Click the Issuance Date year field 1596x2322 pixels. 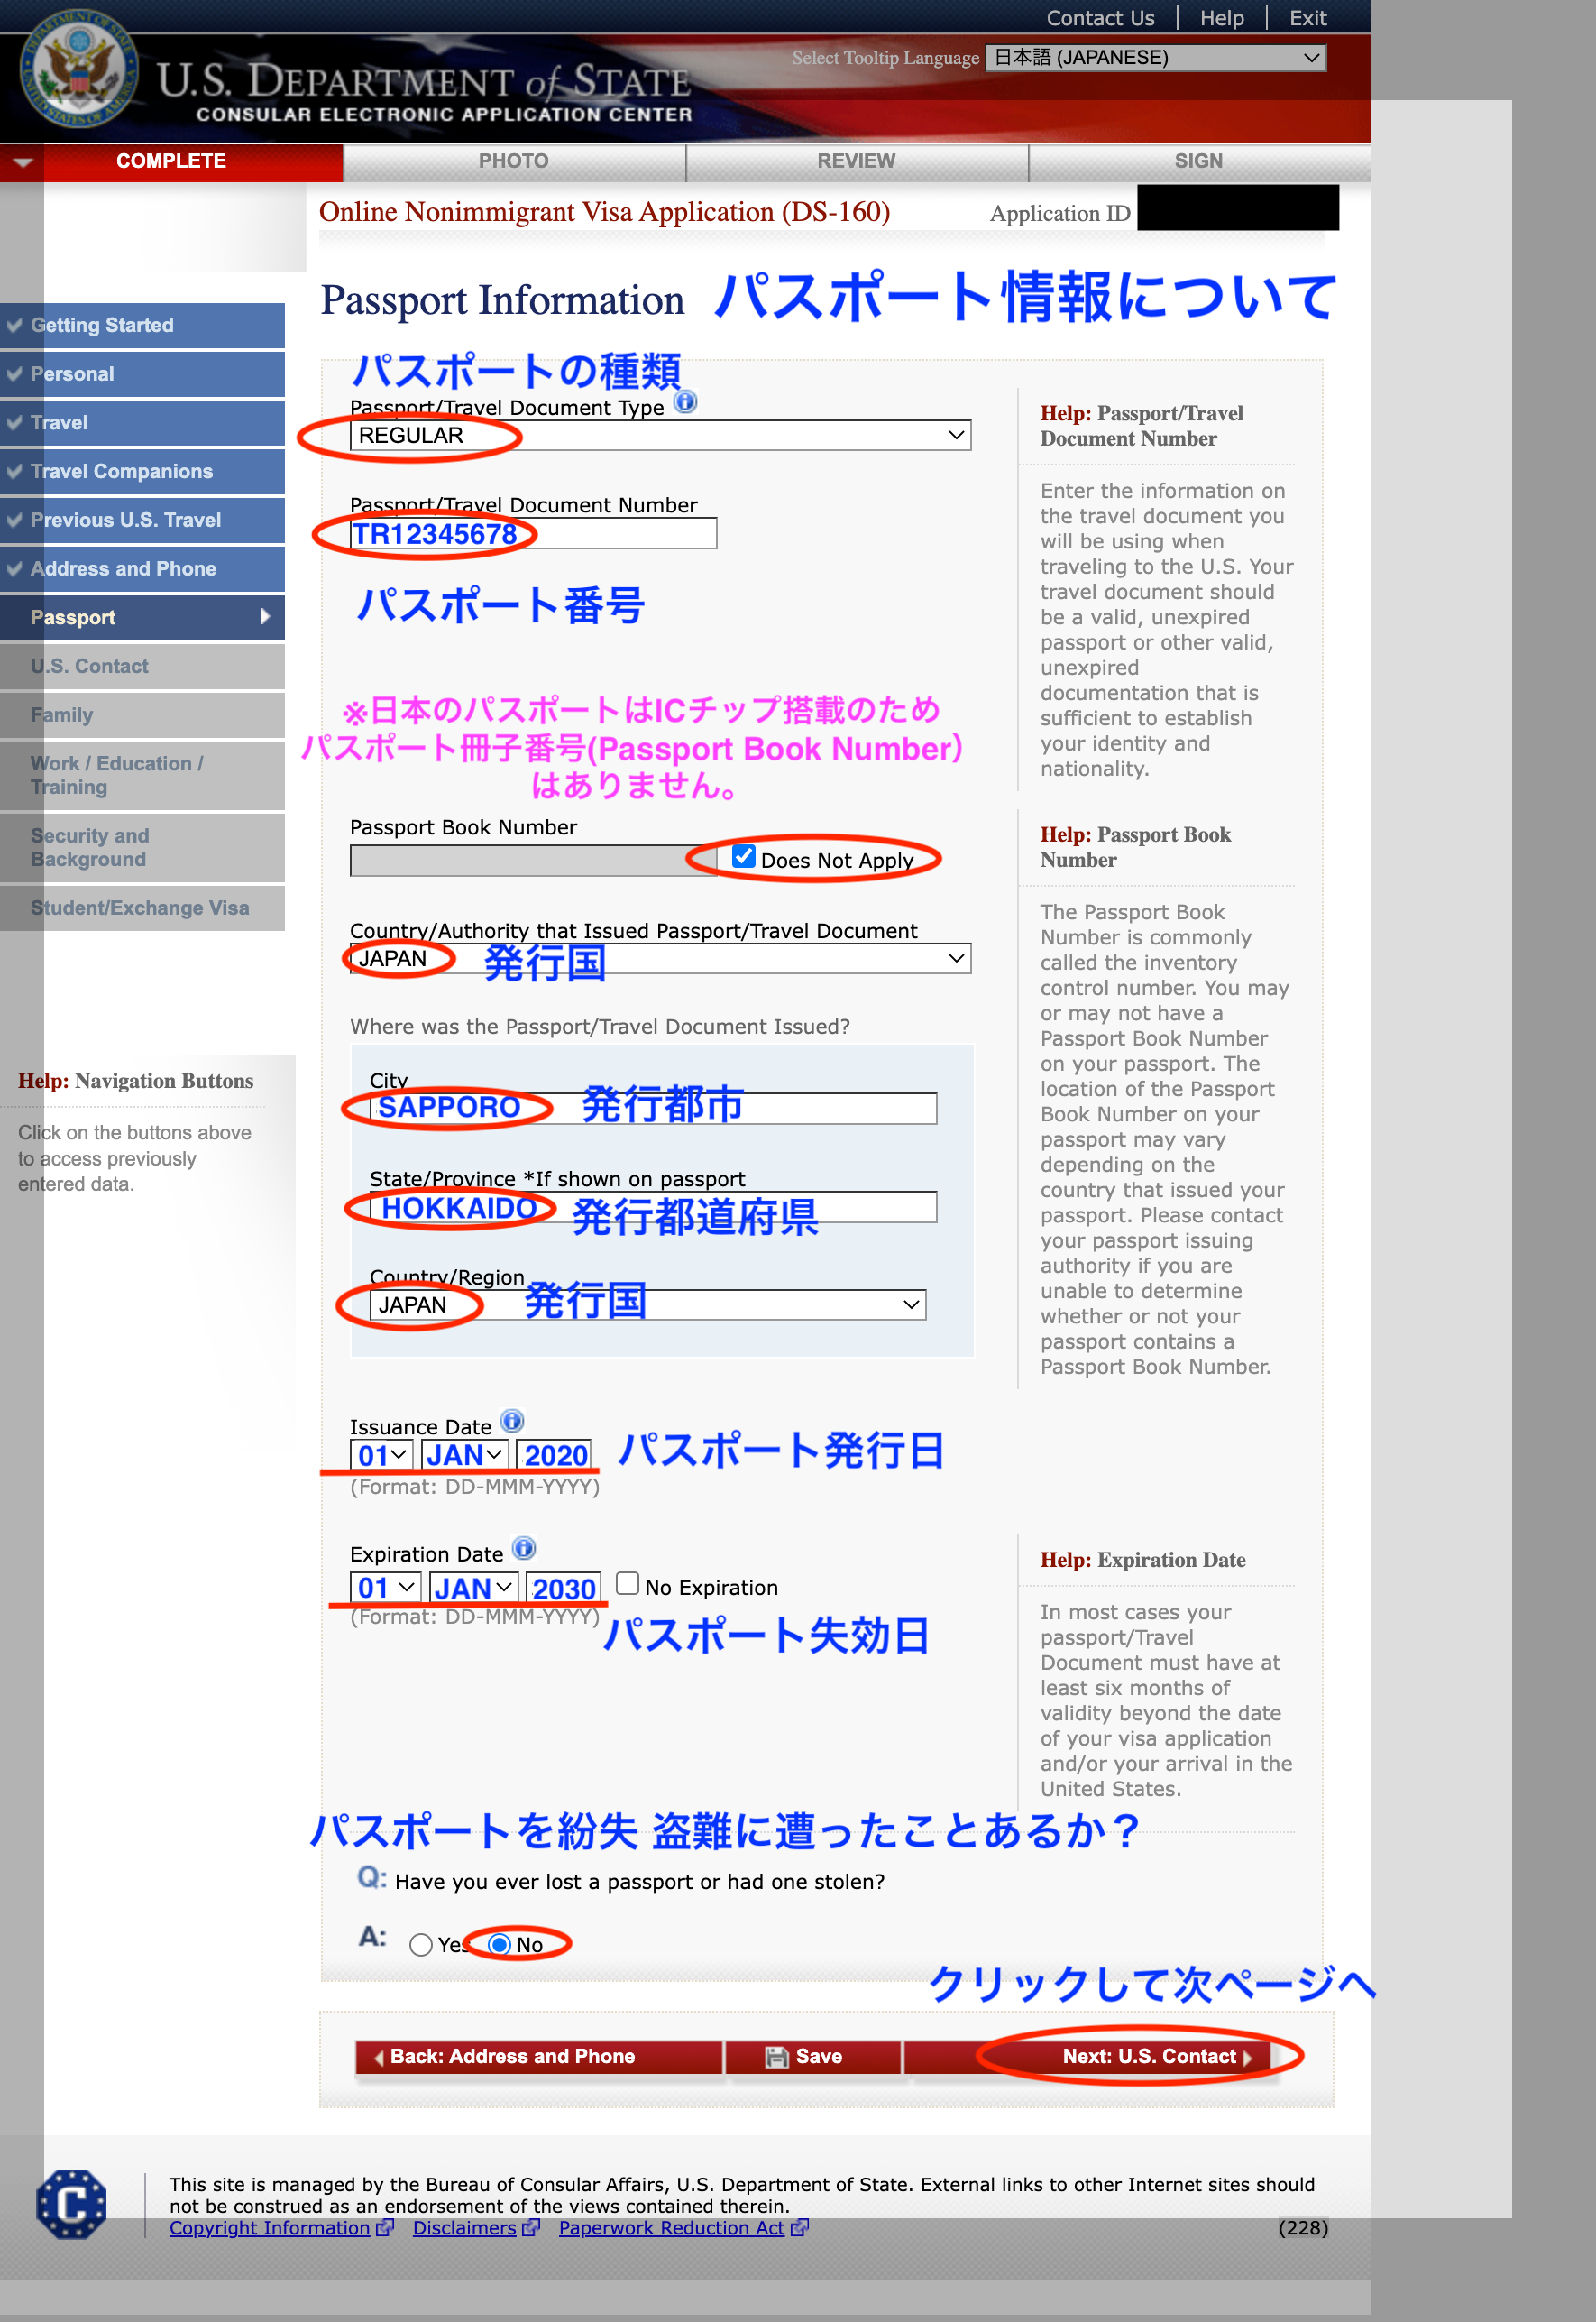pyautogui.click(x=554, y=1456)
